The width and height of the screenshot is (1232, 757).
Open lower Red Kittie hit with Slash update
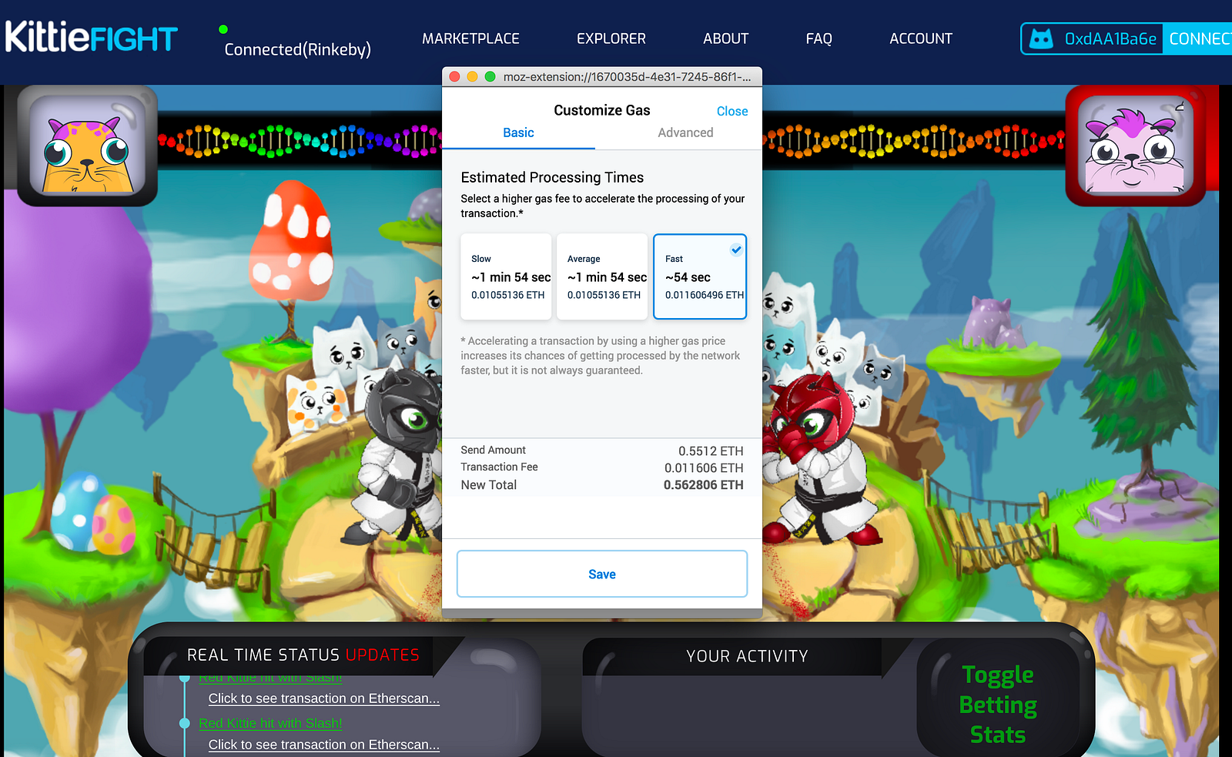270,723
